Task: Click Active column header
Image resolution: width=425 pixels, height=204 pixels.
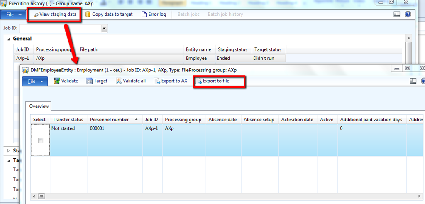Action: point(327,120)
